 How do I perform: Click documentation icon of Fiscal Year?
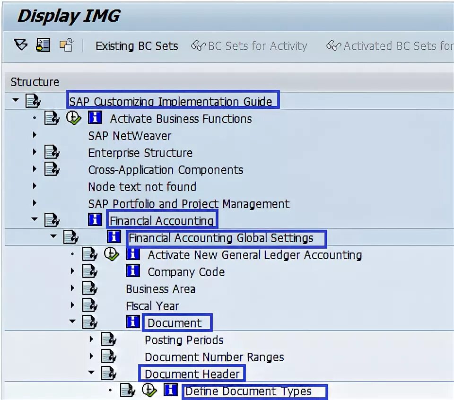pos(90,305)
